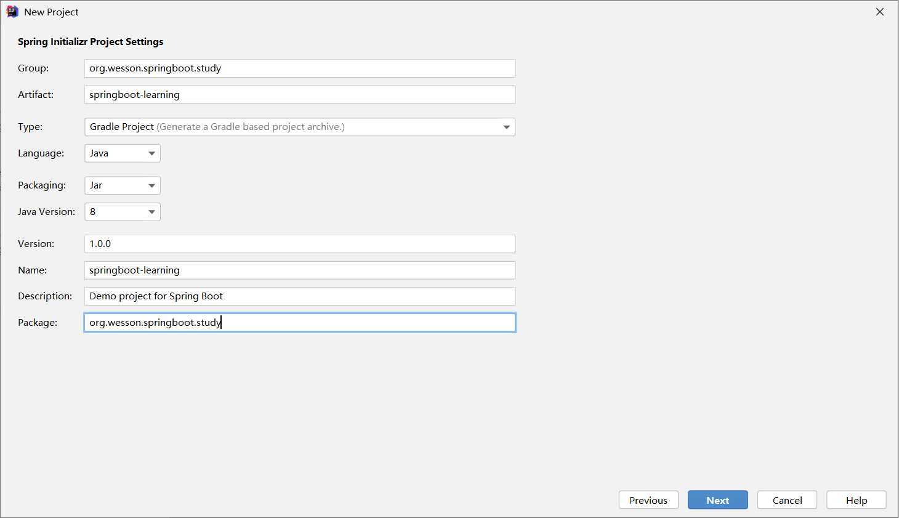
Task: Click the Group: label
Action: 33,68
